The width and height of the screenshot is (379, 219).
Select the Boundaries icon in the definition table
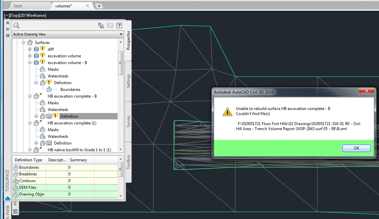pyautogui.click(x=16, y=167)
